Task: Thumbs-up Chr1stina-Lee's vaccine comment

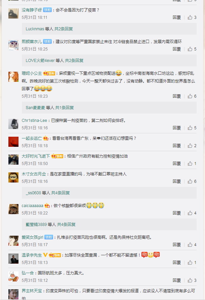Action: [190, 128]
